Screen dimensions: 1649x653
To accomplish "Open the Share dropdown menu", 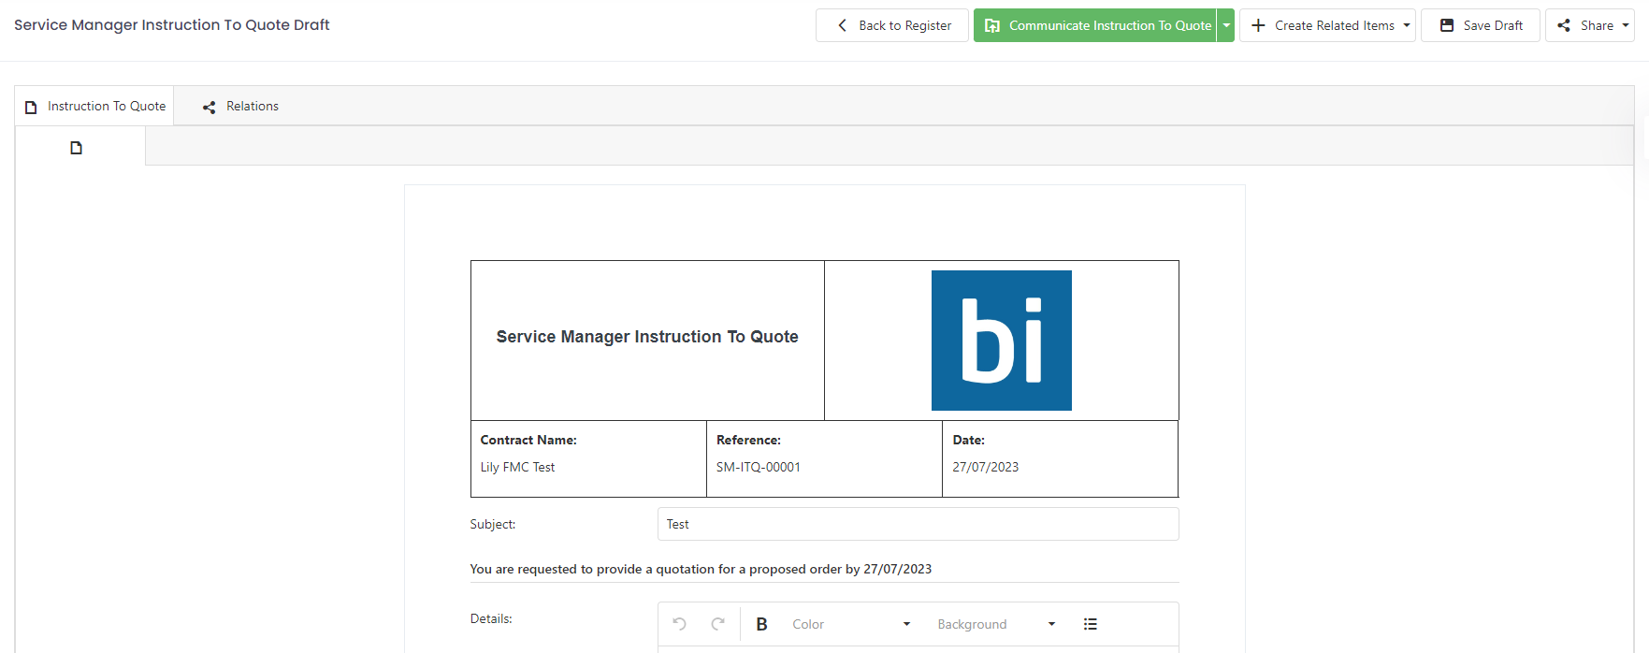I will click(x=1589, y=25).
